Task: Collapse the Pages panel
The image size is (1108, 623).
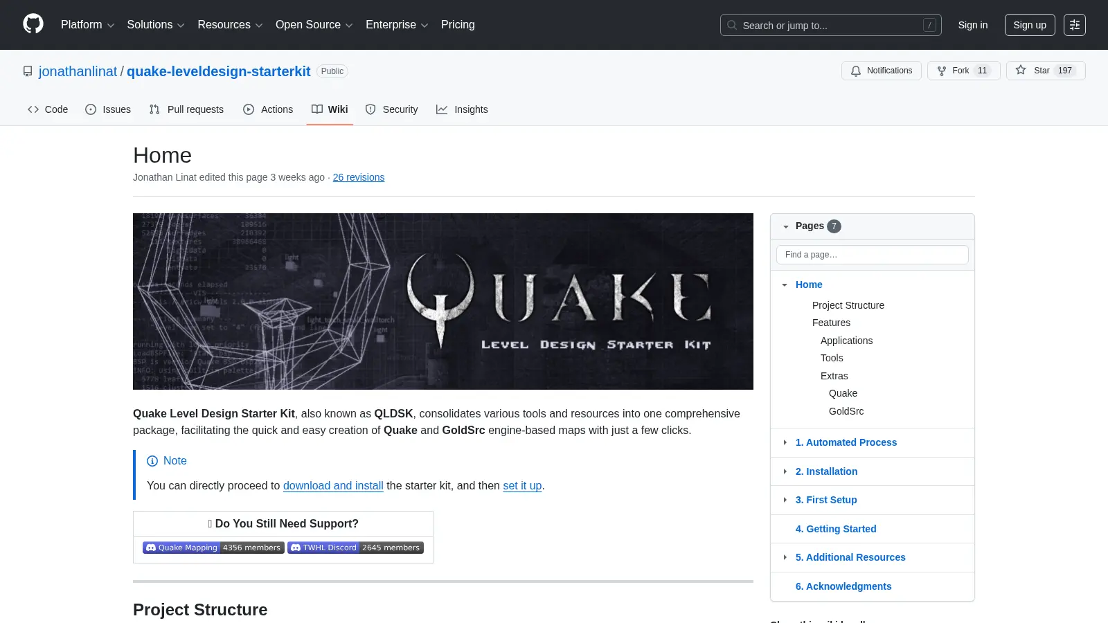Action: tap(786, 226)
